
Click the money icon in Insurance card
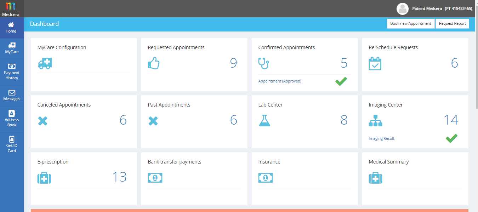tap(265, 178)
